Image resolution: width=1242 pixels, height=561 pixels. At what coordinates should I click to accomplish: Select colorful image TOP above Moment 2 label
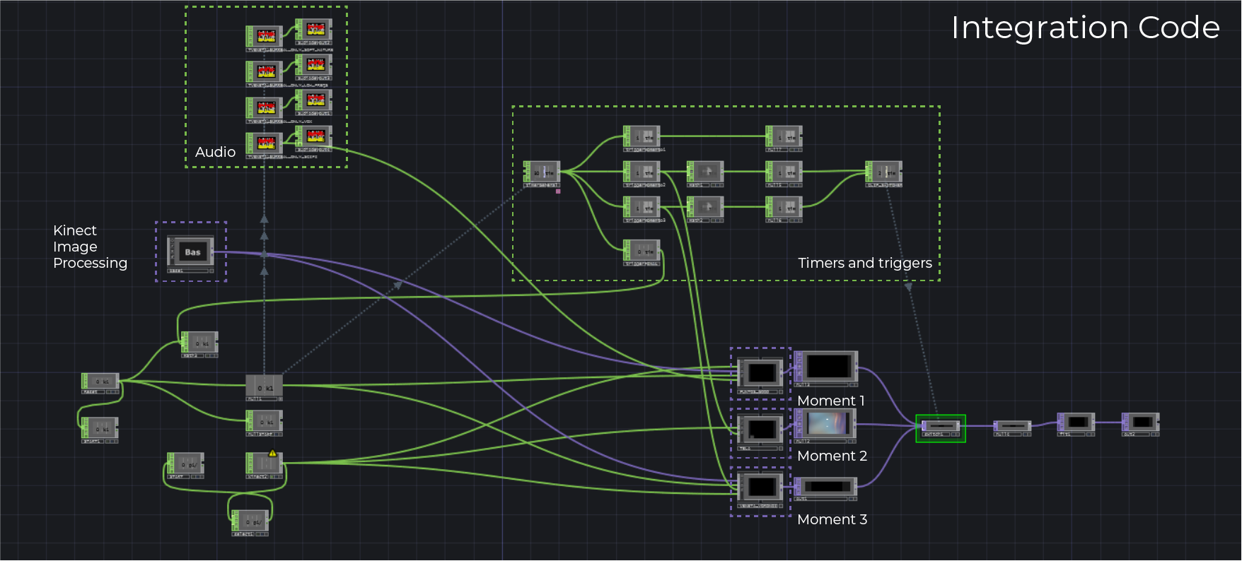(825, 424)
